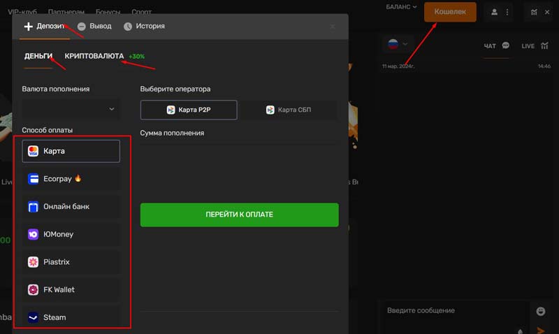This screenshot has width=559, height=334.
Task: Click the plus icon beside Депозит
Action: pyautogui.click(x=28, y=27)
